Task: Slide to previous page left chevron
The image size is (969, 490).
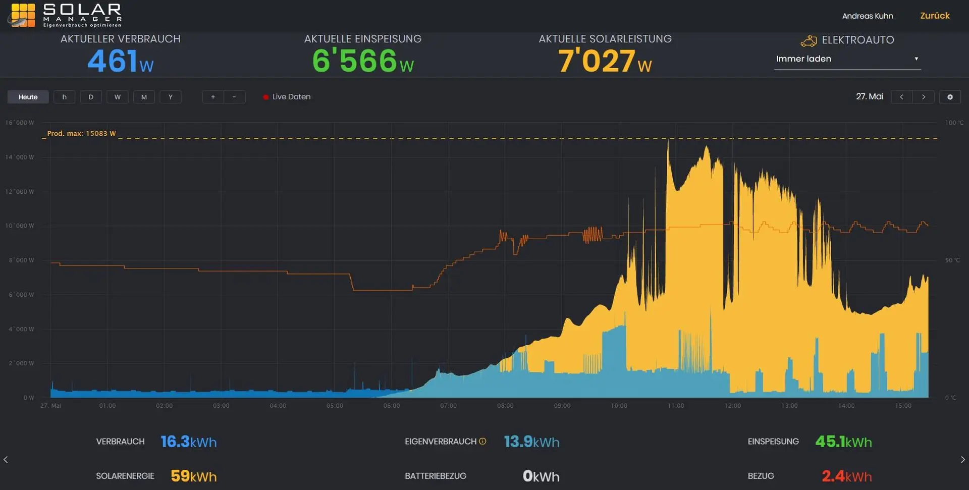Action: point(6,459)
